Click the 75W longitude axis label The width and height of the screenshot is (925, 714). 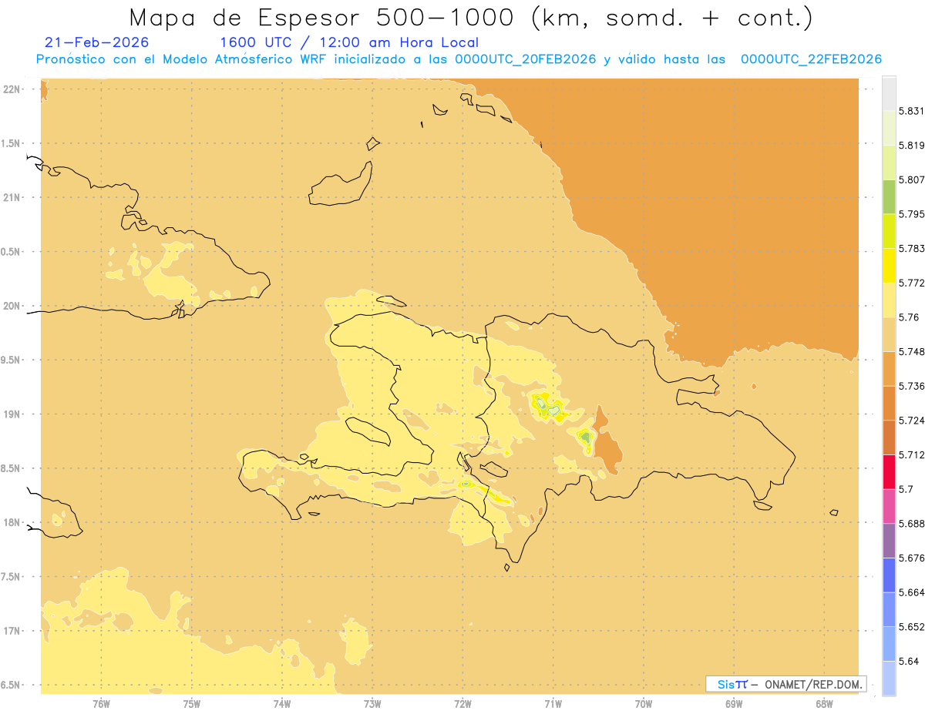point(191,703)
